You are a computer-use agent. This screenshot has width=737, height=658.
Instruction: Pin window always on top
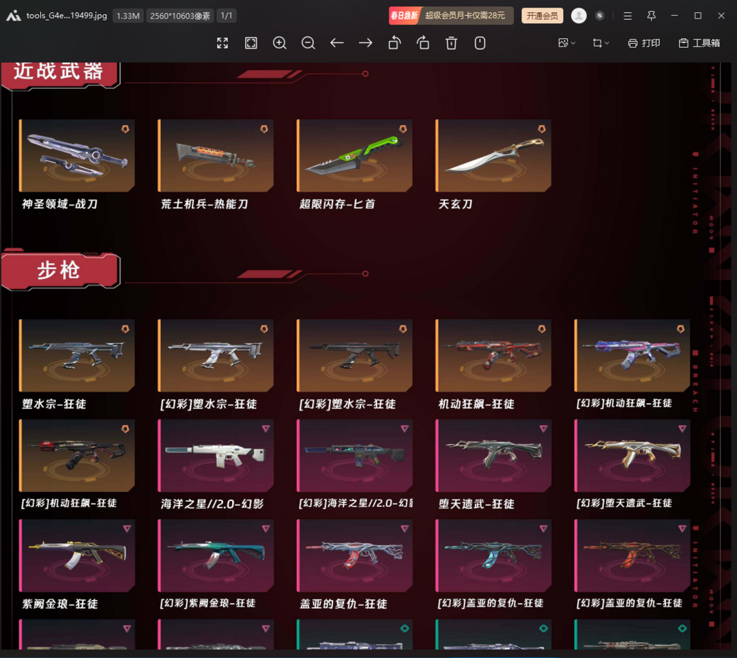[x=651, y=16]
